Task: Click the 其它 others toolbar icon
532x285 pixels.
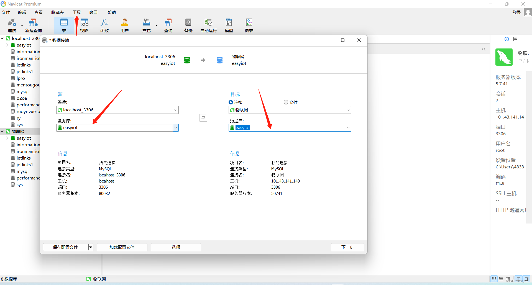Action: click(x=146, y=25)
